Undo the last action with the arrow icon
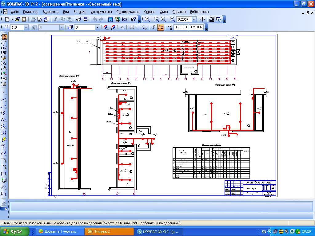Viewport: 315px width, 236px height. pyautogui.click(x=95, y=19)
